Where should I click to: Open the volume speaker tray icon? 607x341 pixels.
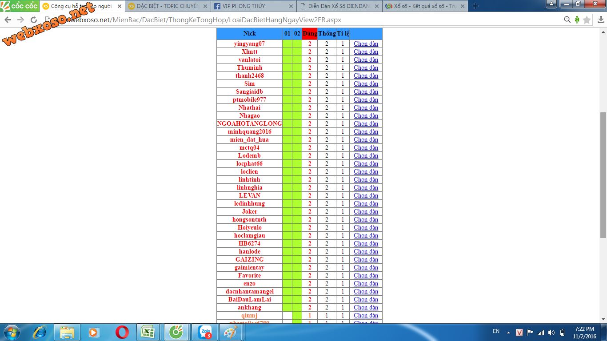(x=551, y=332)
